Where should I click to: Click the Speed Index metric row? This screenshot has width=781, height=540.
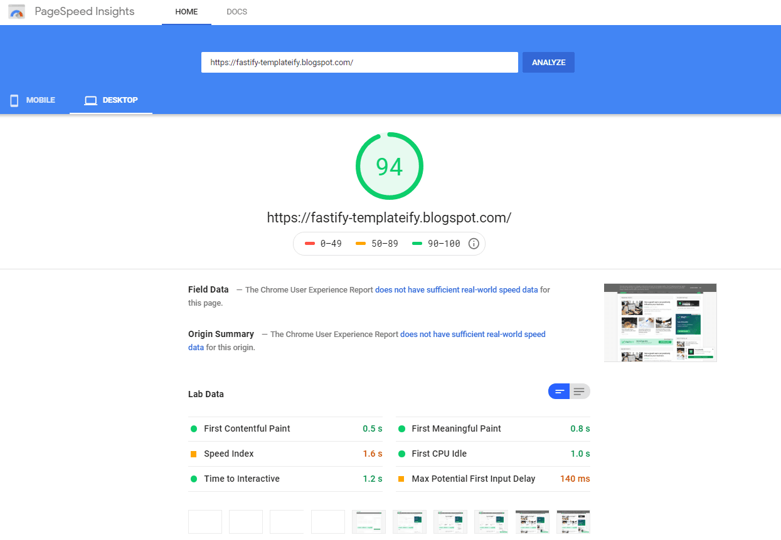285,454
